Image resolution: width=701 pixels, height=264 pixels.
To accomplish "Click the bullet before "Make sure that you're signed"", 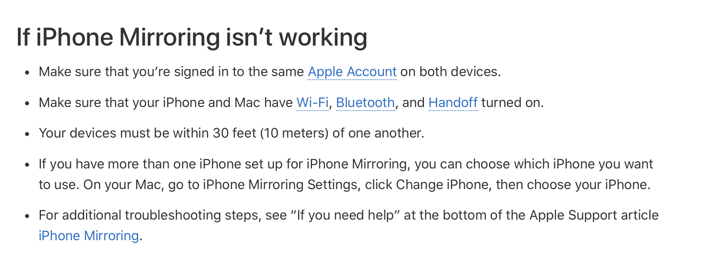I will (27, 73).
